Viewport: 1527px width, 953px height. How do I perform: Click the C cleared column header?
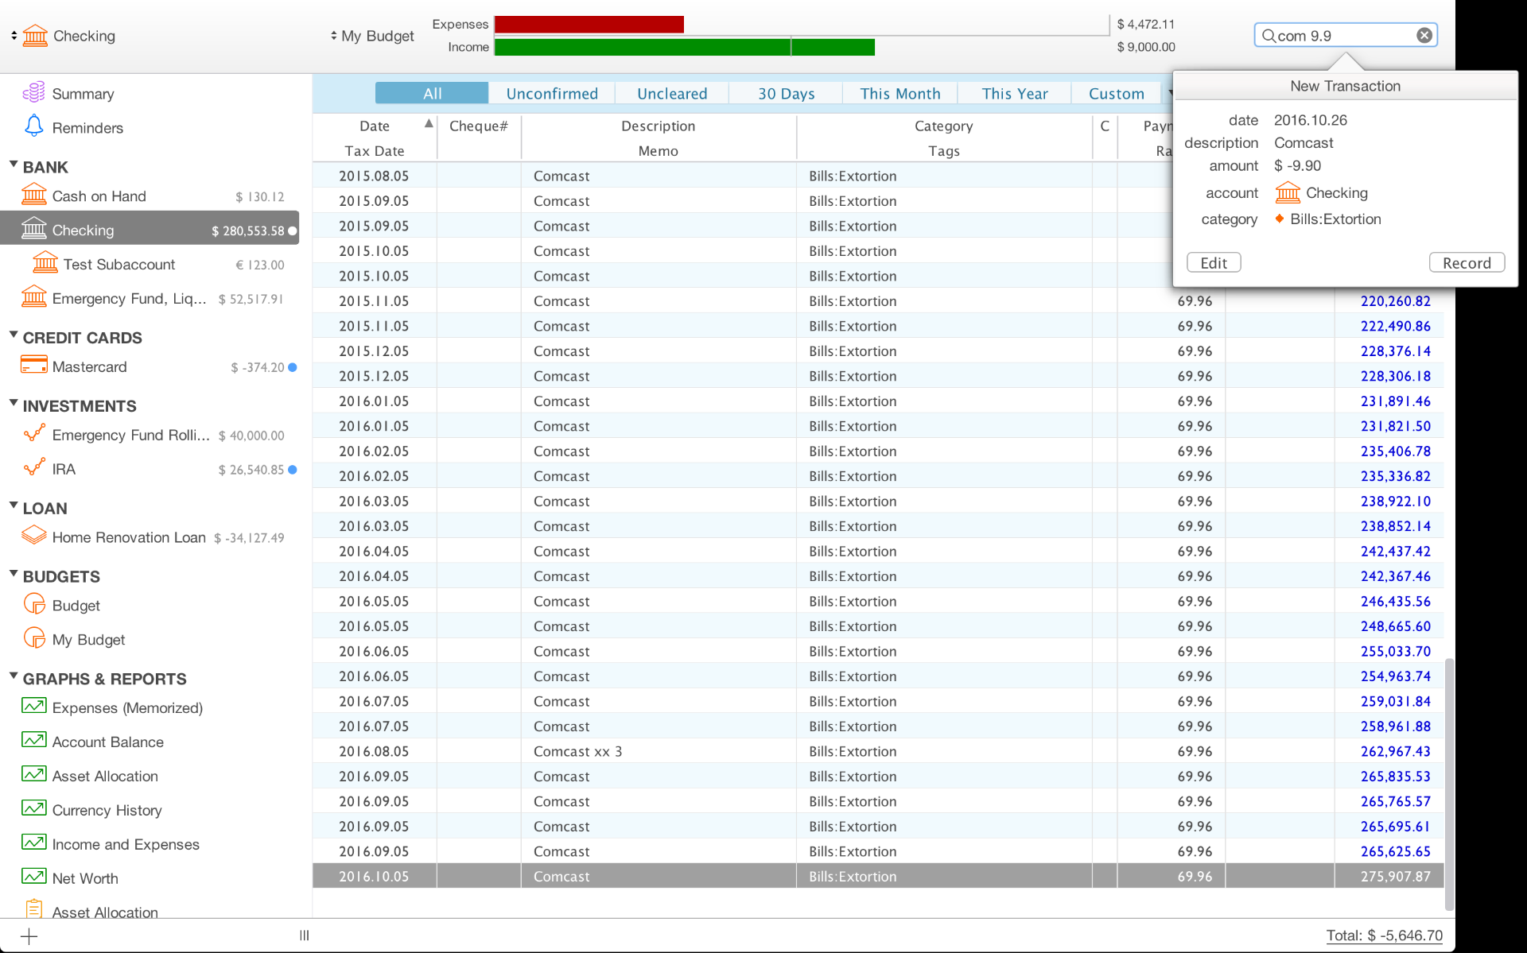pyautogui.click(x=1105, y=126)
